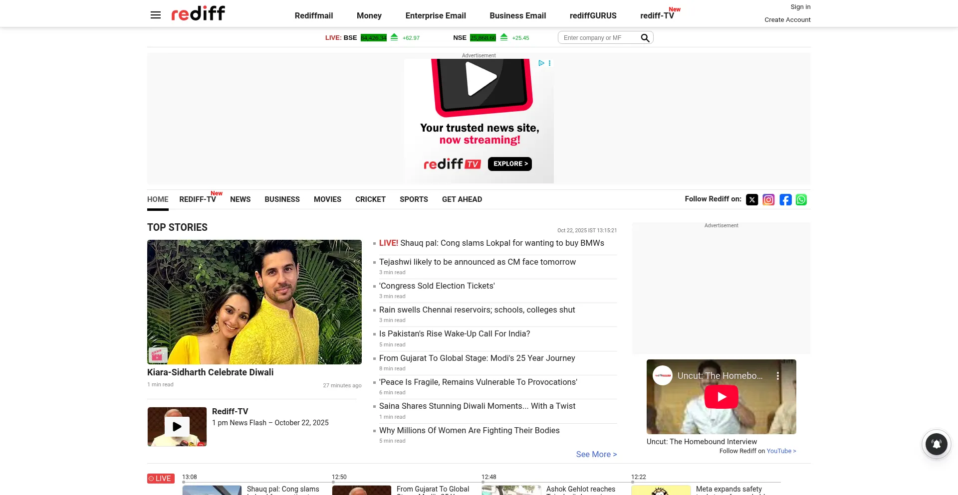Open Rediff's X (Twitter) page icon
The image size is (958, 495).
[752, 200]
